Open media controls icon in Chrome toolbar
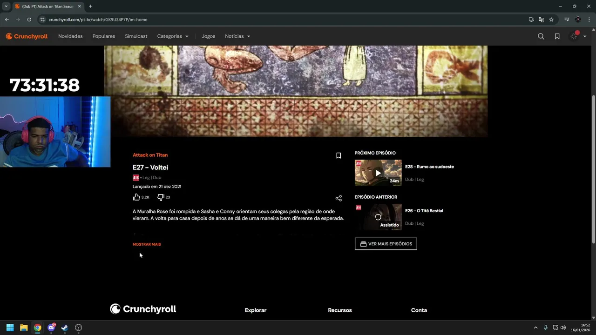Image resolution: width=596 pixels, height=335 pixels. [x=567, y=20]
